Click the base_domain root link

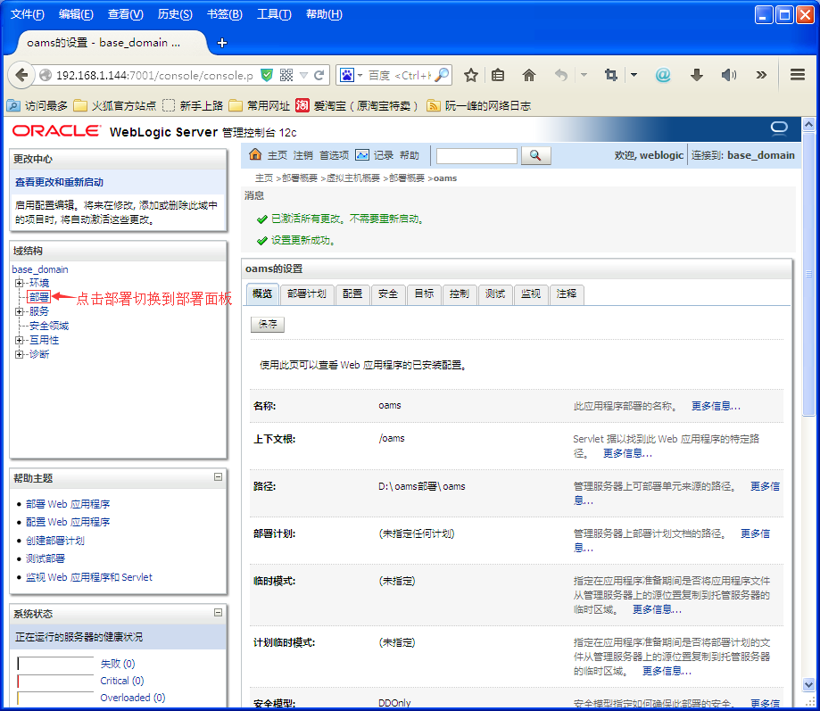(40, 269)
